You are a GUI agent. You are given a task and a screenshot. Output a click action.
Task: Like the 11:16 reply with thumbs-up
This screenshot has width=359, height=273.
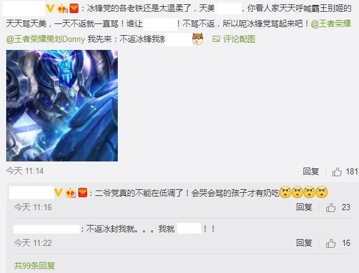point(331,208)
